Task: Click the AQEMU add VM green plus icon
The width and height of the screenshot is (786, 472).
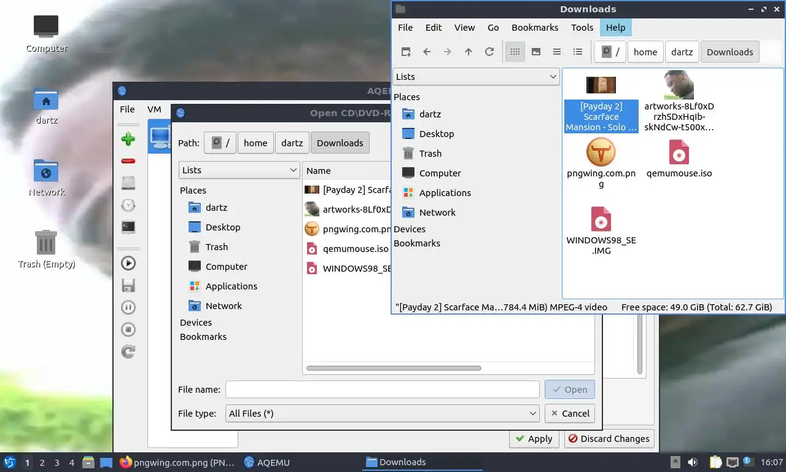Action: pyautogui.click(x=128, y=139)
